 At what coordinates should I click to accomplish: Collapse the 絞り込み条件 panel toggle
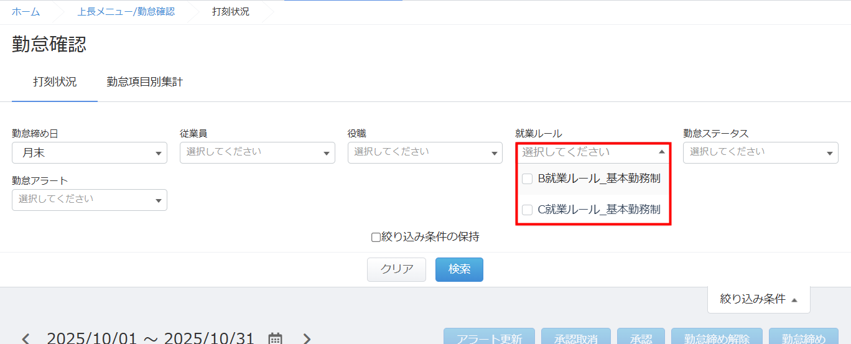pyautogui.click(x=758, y=299)
